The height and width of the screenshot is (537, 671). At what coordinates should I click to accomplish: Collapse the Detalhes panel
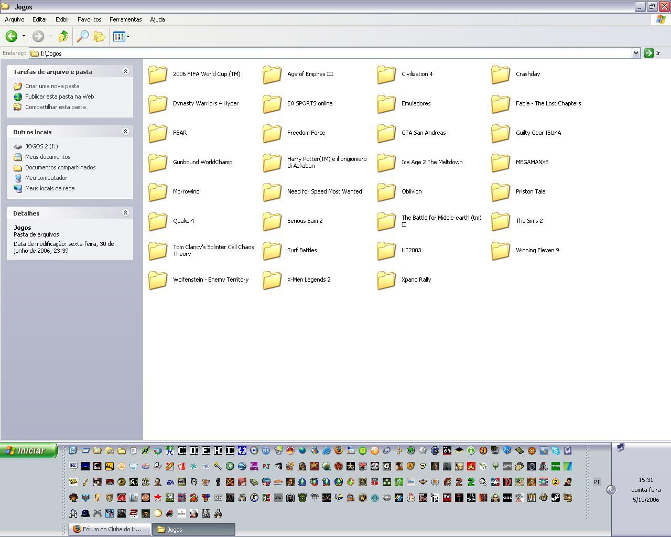tap(125, 213)
